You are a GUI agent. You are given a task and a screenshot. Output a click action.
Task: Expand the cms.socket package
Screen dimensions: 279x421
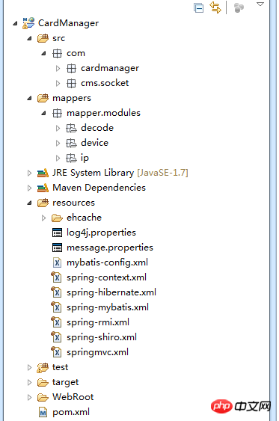pos(58,84)
